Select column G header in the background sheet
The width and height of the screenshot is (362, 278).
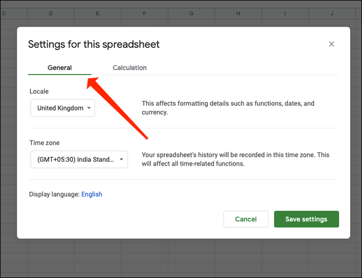click(x=191, y=13)
